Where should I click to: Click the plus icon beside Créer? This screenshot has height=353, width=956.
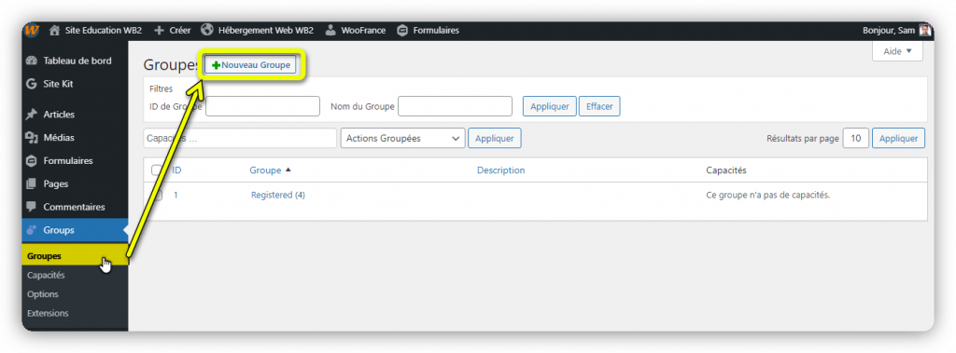(x=160, y=31)
